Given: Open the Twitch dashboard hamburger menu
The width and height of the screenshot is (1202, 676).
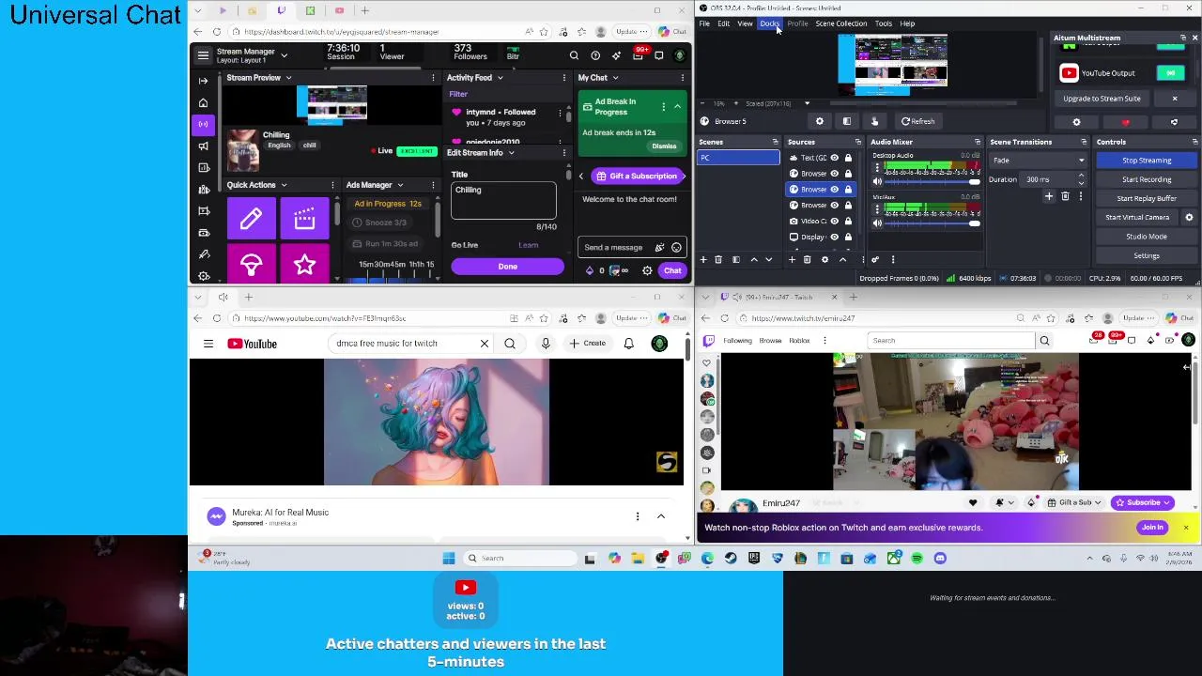Looking at the screenshot, I should 203,55.
